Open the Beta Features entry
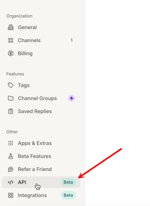The height and width of the screenshot is (206, 150). coord(41,156)
